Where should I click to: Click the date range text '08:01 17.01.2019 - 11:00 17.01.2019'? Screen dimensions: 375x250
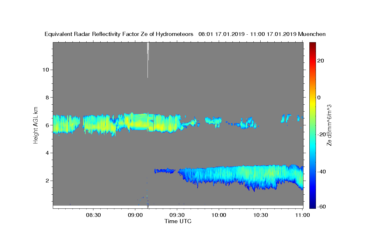coord(247,34)
